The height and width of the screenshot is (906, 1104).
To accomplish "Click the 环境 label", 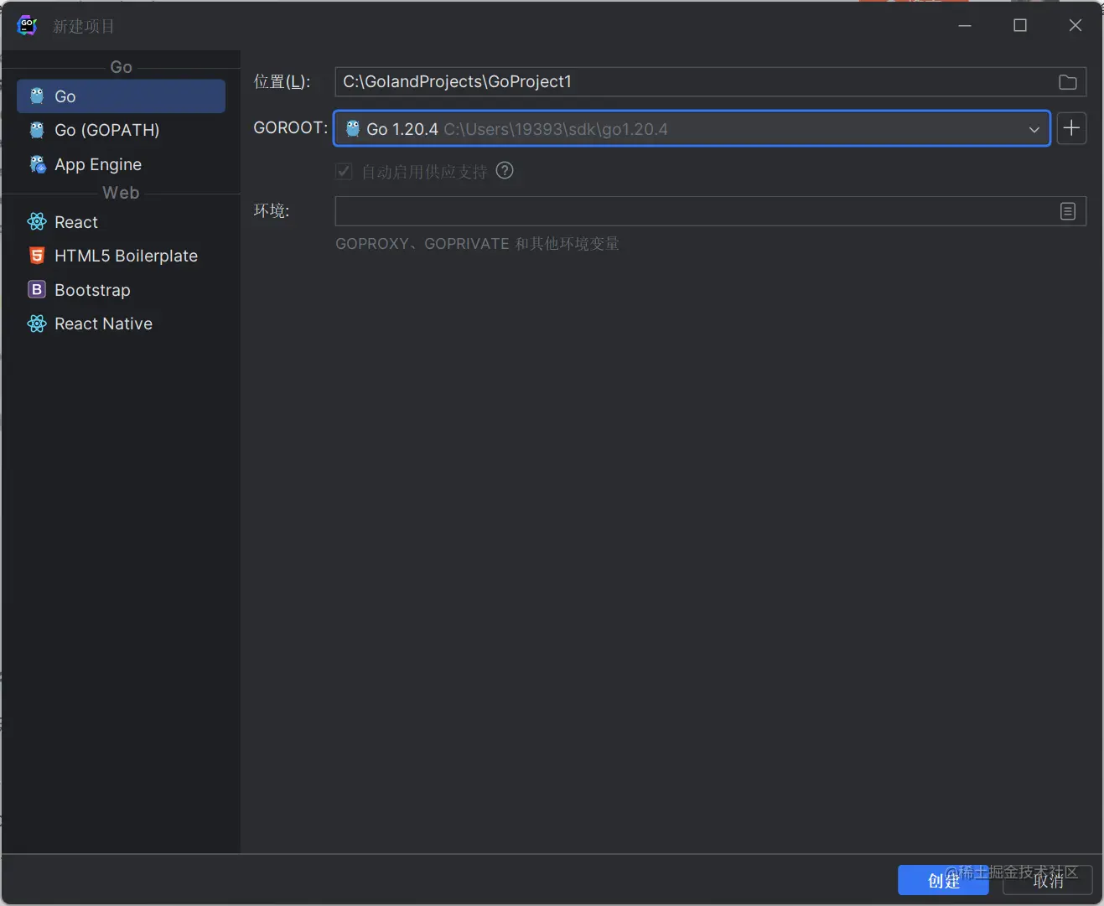I will coord(272,210).
